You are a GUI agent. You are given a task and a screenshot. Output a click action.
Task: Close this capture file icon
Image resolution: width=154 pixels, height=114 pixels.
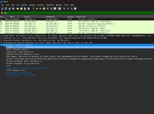coord(25,9)
